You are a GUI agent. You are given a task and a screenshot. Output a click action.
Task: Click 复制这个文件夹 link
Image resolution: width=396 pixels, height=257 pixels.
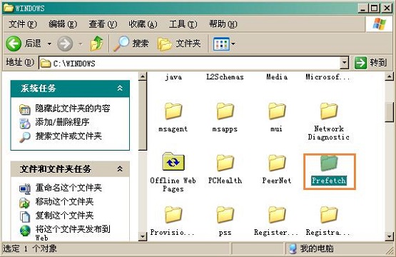[x=64, y=216]
